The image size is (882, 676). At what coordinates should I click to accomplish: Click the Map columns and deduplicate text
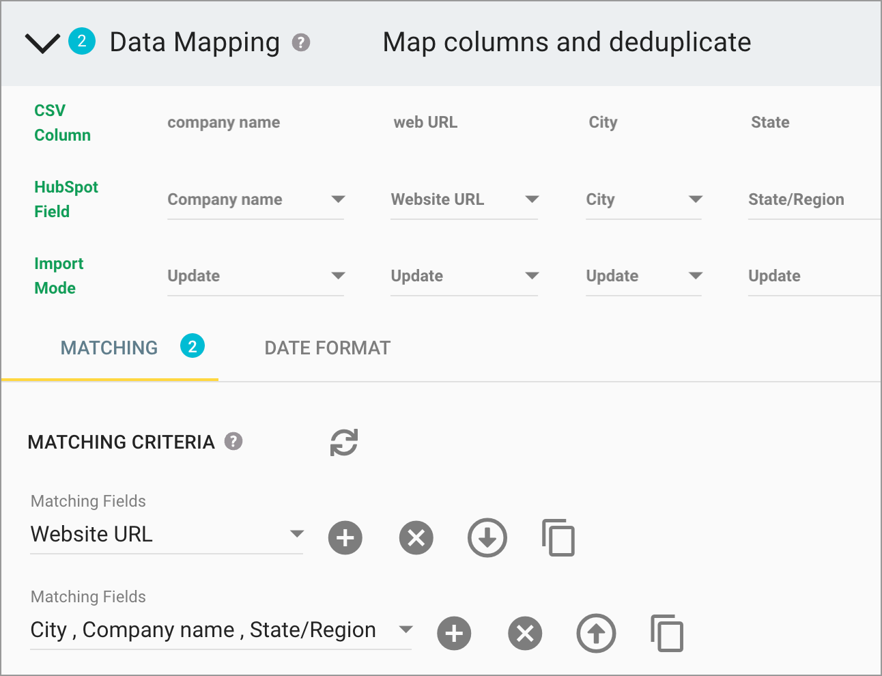(x=567, y=42)
